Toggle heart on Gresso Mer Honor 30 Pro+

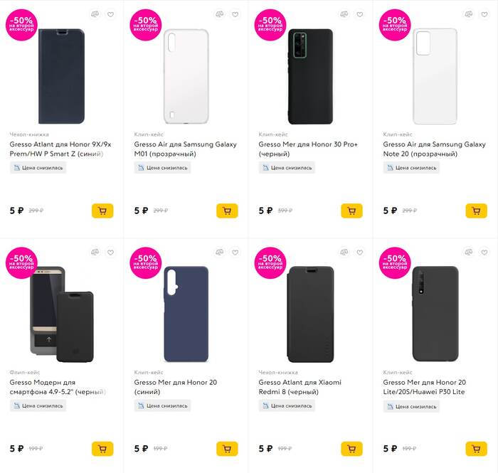(x=359, y=14)
